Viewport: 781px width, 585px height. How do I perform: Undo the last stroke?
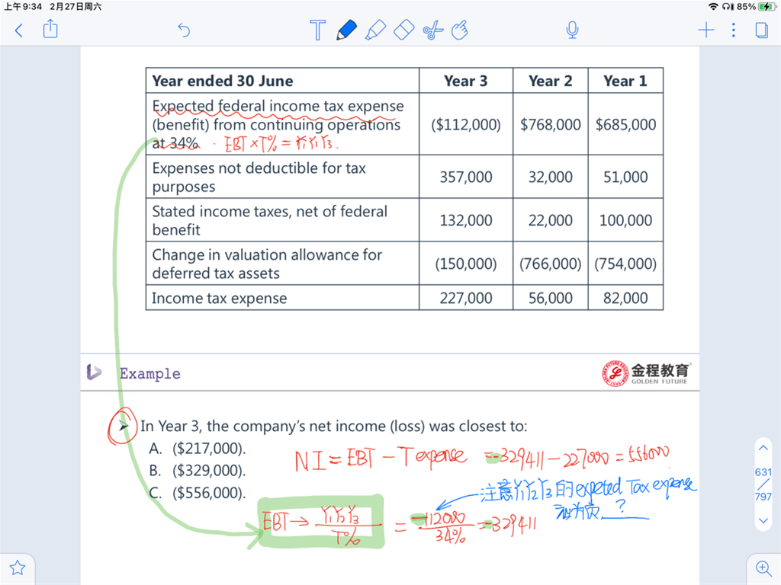(184, 30)
